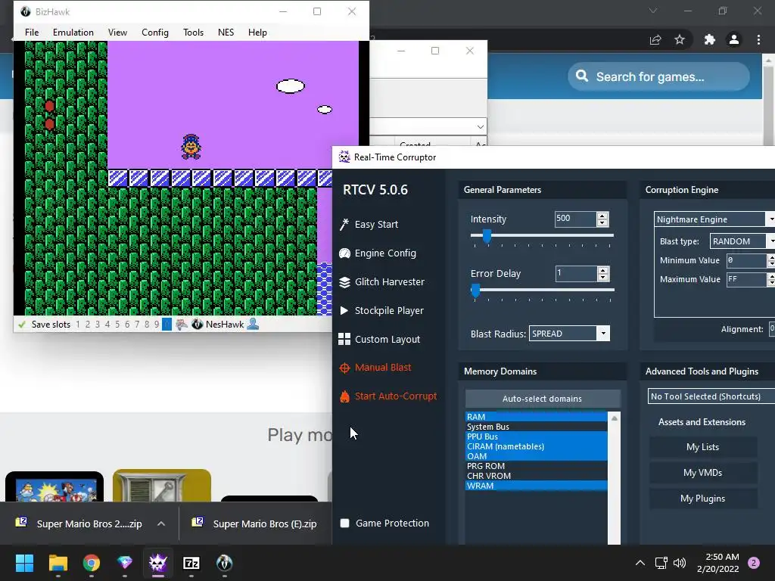
Task: Open Chrome profile avatar icon
Action: [x=734, y=39]
